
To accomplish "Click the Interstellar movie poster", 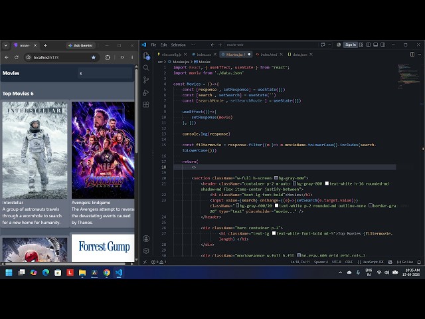I will tap(35, 150).
